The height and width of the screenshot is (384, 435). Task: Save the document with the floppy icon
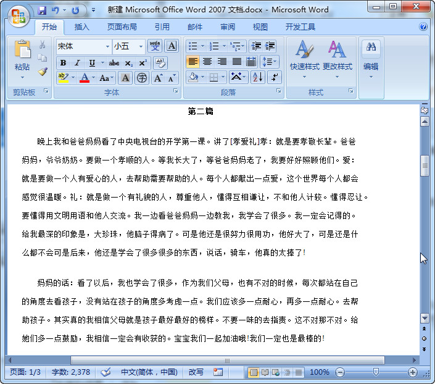[42, 10]
